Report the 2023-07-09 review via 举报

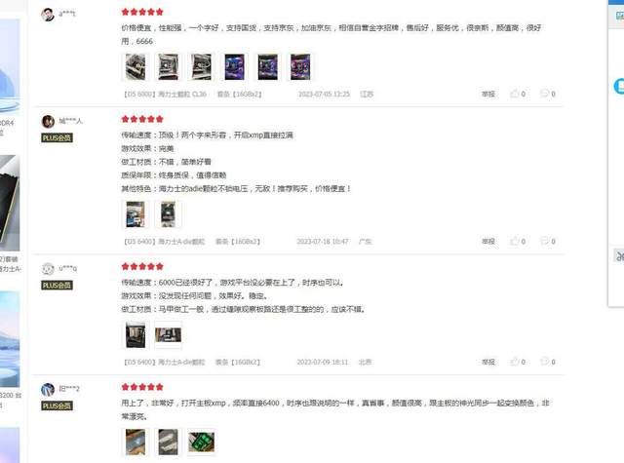coord(488,362)
